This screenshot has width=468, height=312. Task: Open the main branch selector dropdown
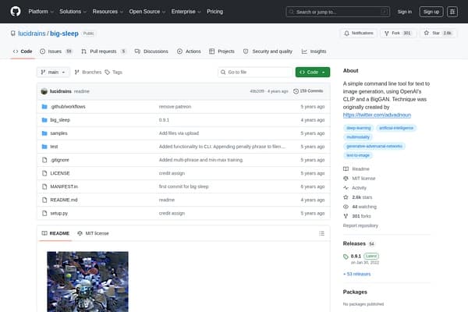(x=53, y=73)
